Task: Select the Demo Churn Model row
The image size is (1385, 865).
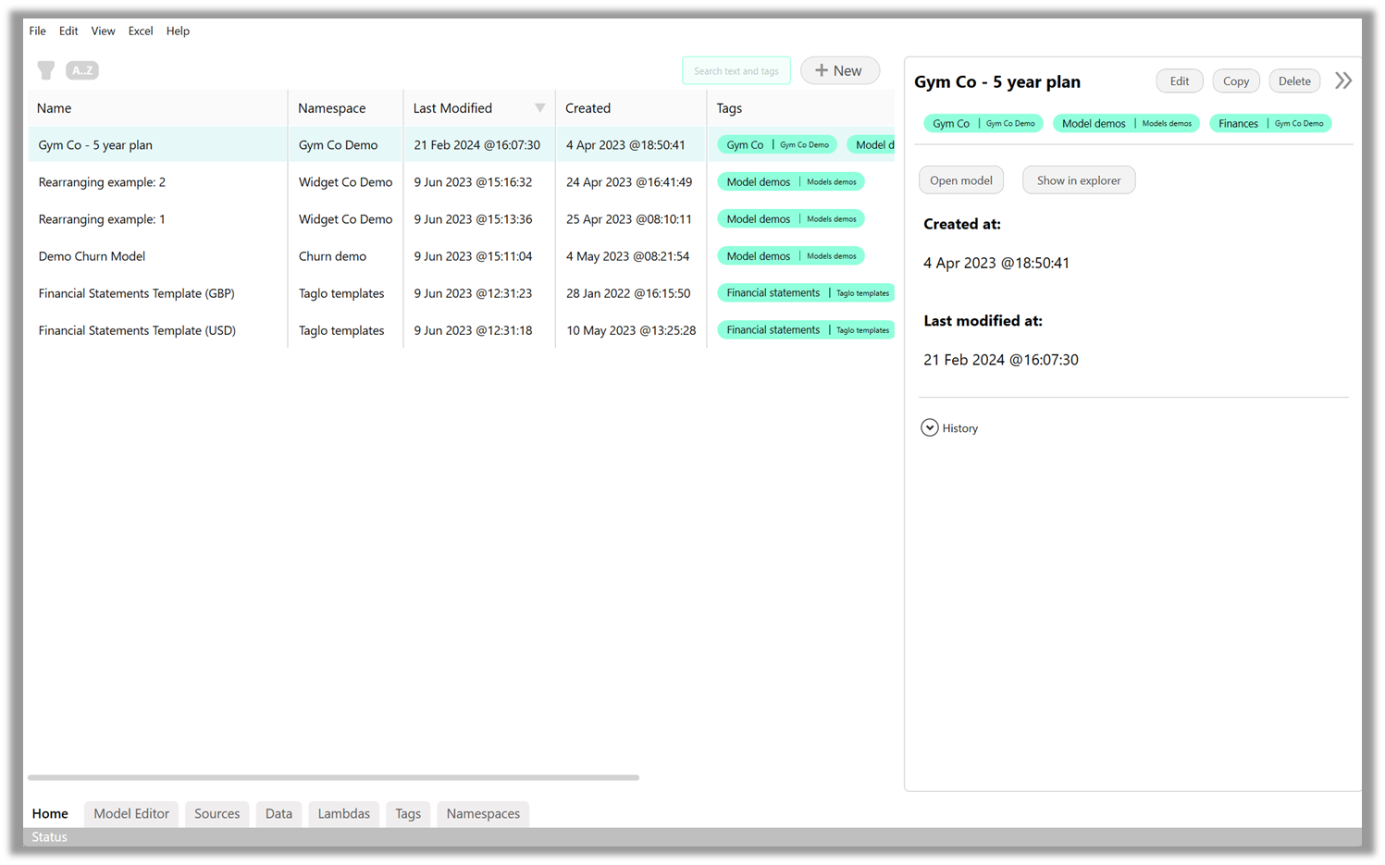Action: coord(92,255)
